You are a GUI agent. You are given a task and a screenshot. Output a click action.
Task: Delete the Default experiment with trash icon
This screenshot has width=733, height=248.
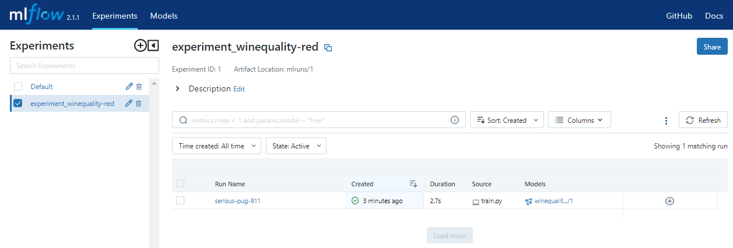(x=139, y=86)
